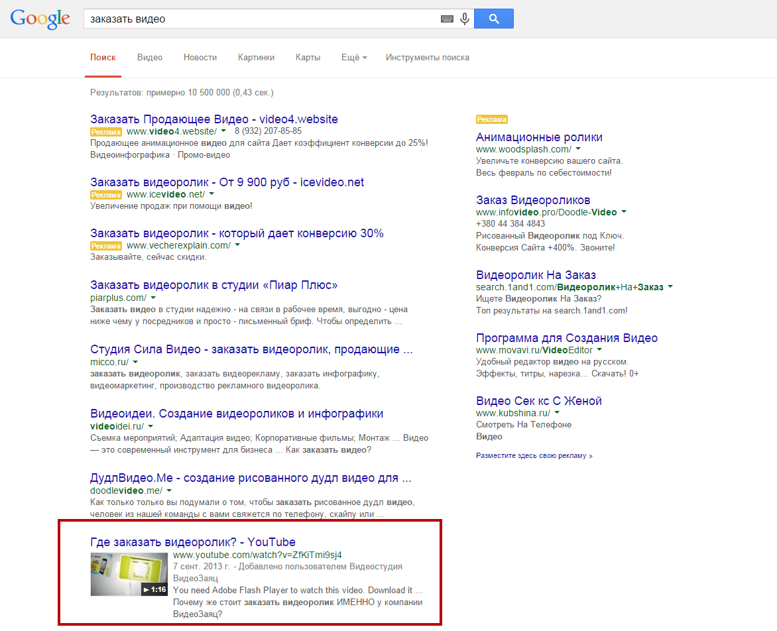
Task: Open sidebar ad Видеоролик На Заказ
Action: pos(536,275)
